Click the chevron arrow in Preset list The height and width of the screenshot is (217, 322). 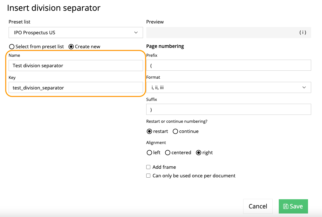click(136, 33)
